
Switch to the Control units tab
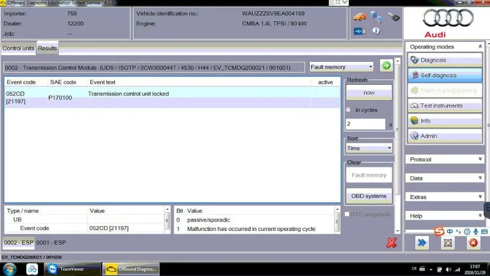click(x=19, y=48)
